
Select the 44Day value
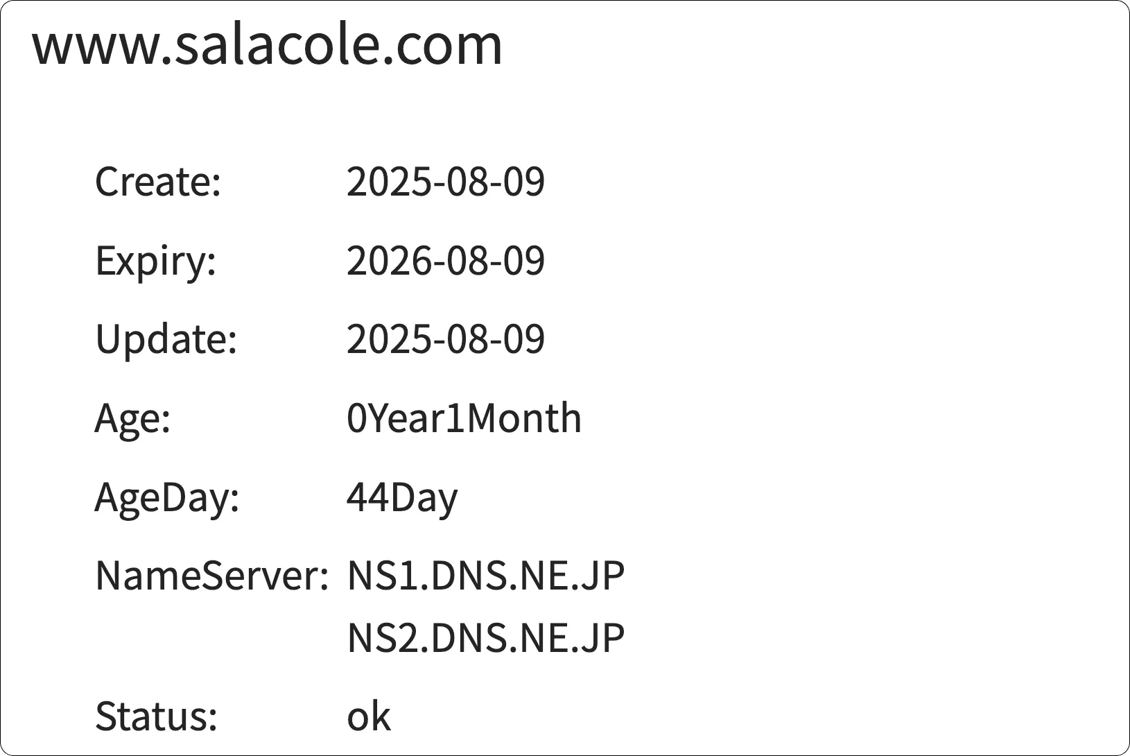point(402,497)
